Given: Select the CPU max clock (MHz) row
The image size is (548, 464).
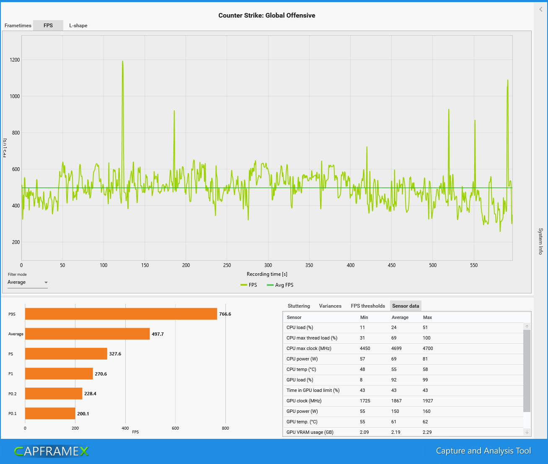Looking at the screenshot, I should click(x=403, y=349).
